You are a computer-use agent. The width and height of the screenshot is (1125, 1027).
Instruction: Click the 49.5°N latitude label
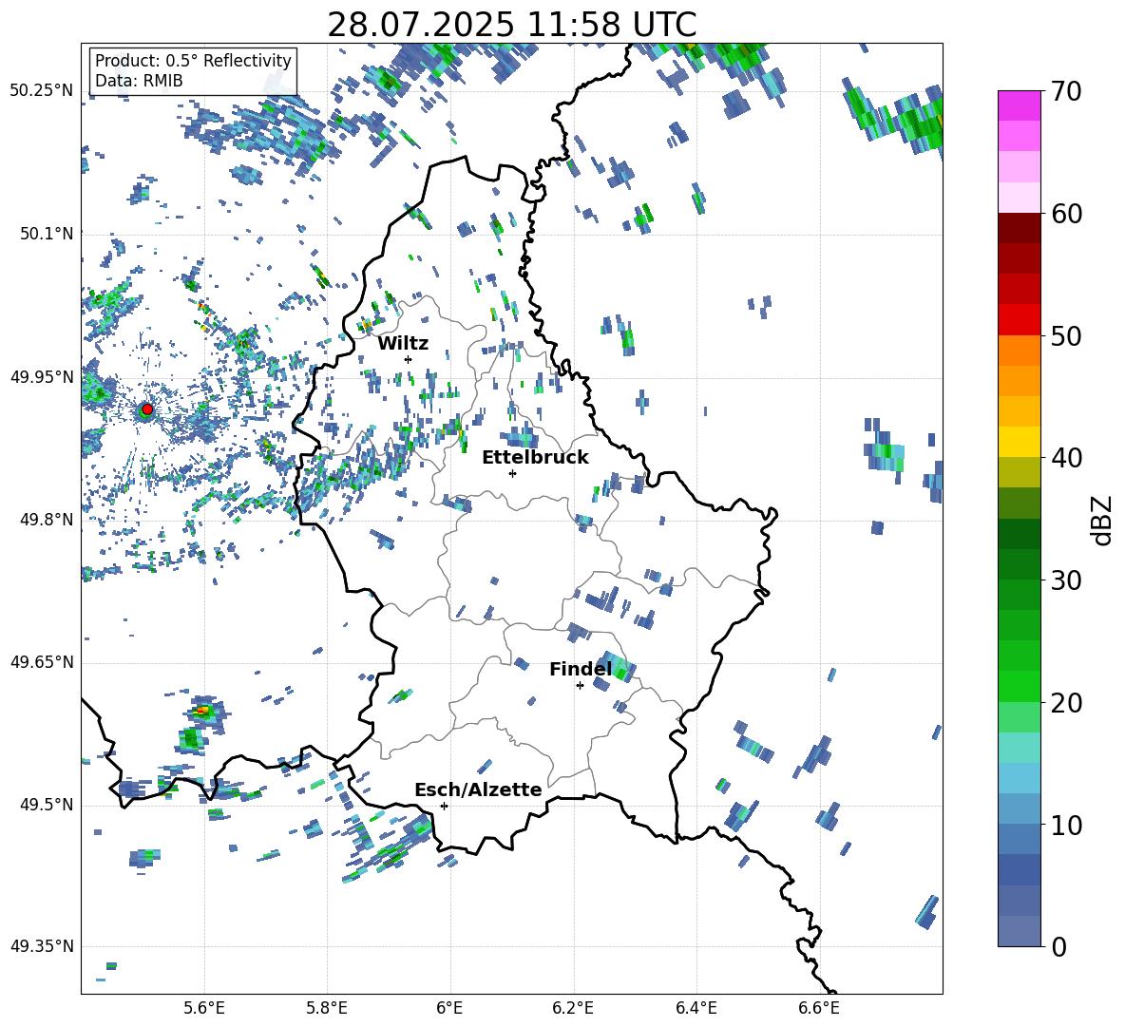(x=47, y=805)
